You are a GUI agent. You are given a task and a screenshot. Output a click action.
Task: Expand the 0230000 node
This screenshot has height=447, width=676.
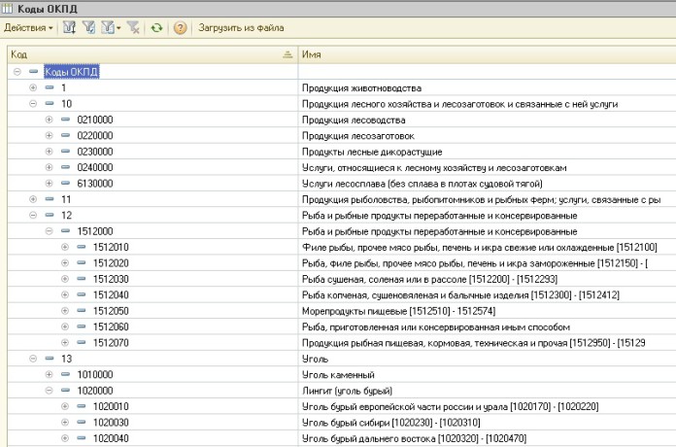coord(49,152)
